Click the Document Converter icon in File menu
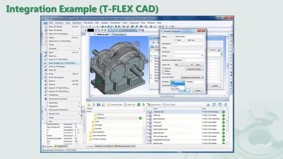283x159 pixels. pos(46,99)
